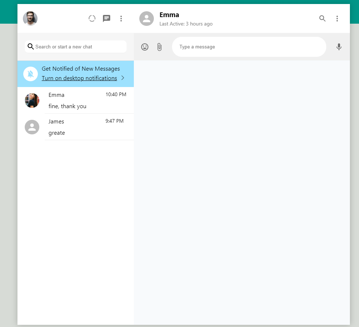The image size is (359, 327).
Task: Click the sync status icon in the sidebar header
Action: 92,18
